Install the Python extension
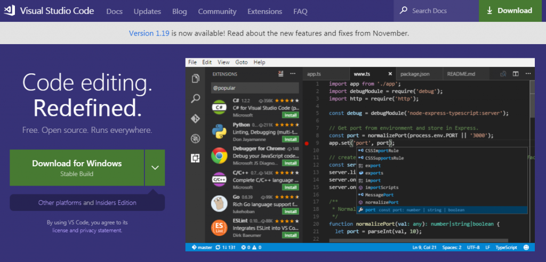The width and height of the screenshot is (546, 262). tap(290, 139)
